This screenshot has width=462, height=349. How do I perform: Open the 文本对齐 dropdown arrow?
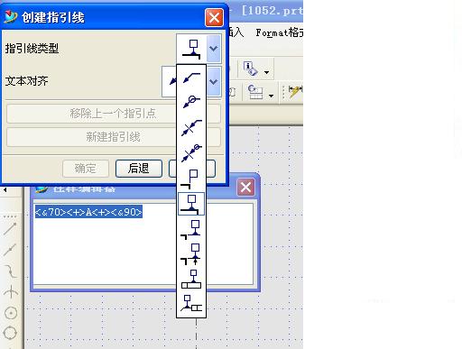pyautogui.click(x=214, y=81)
